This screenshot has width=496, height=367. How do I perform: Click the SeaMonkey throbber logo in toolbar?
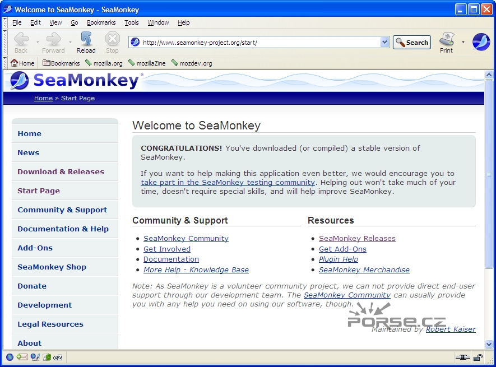coord(481,42)
